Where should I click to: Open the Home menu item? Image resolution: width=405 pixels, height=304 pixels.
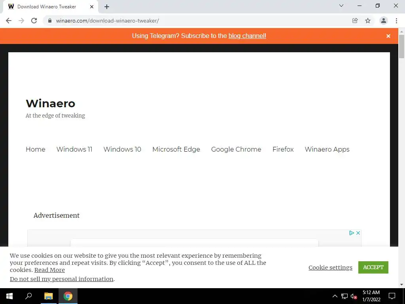[35, 149]
